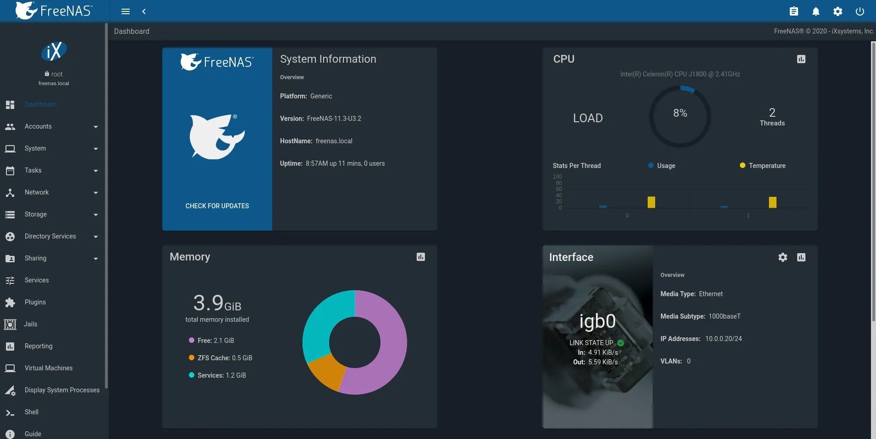Image resolution: width=876 pixels, height=439 pixels.
Task: Click the power icon in the top bar
Action: click(x=860, y=11)
